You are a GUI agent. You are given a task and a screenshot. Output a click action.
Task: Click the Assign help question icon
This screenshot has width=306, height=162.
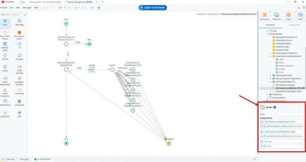tap(275, 107)
